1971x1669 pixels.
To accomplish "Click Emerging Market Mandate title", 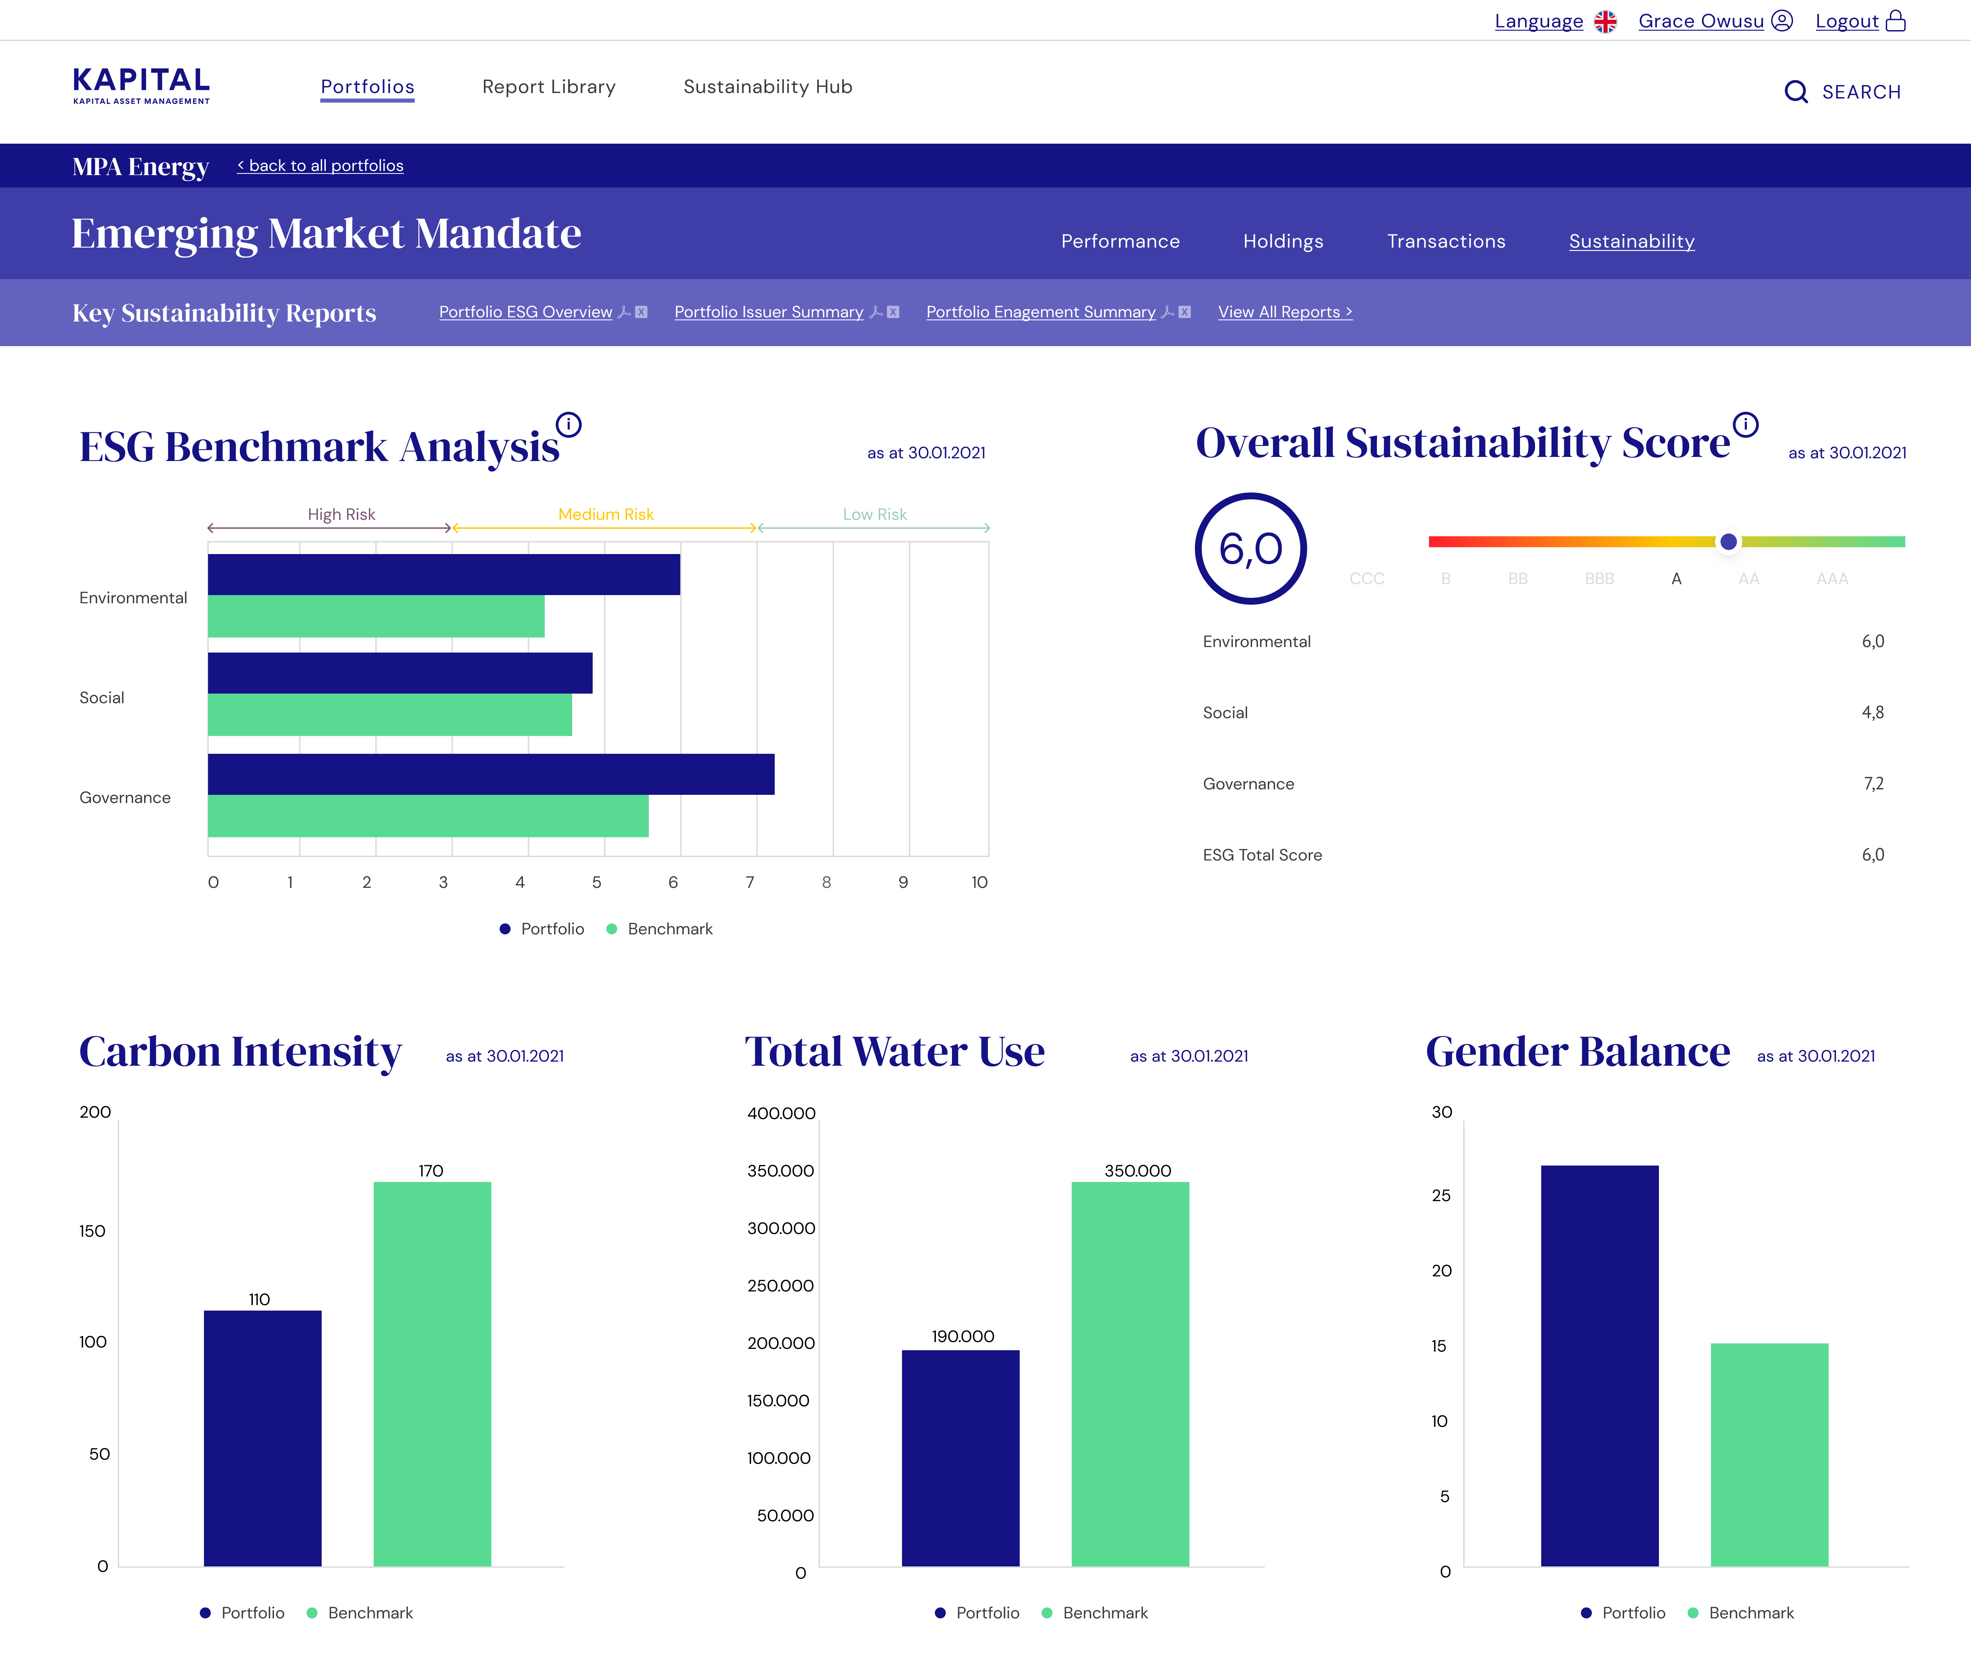I will [326, 234].
